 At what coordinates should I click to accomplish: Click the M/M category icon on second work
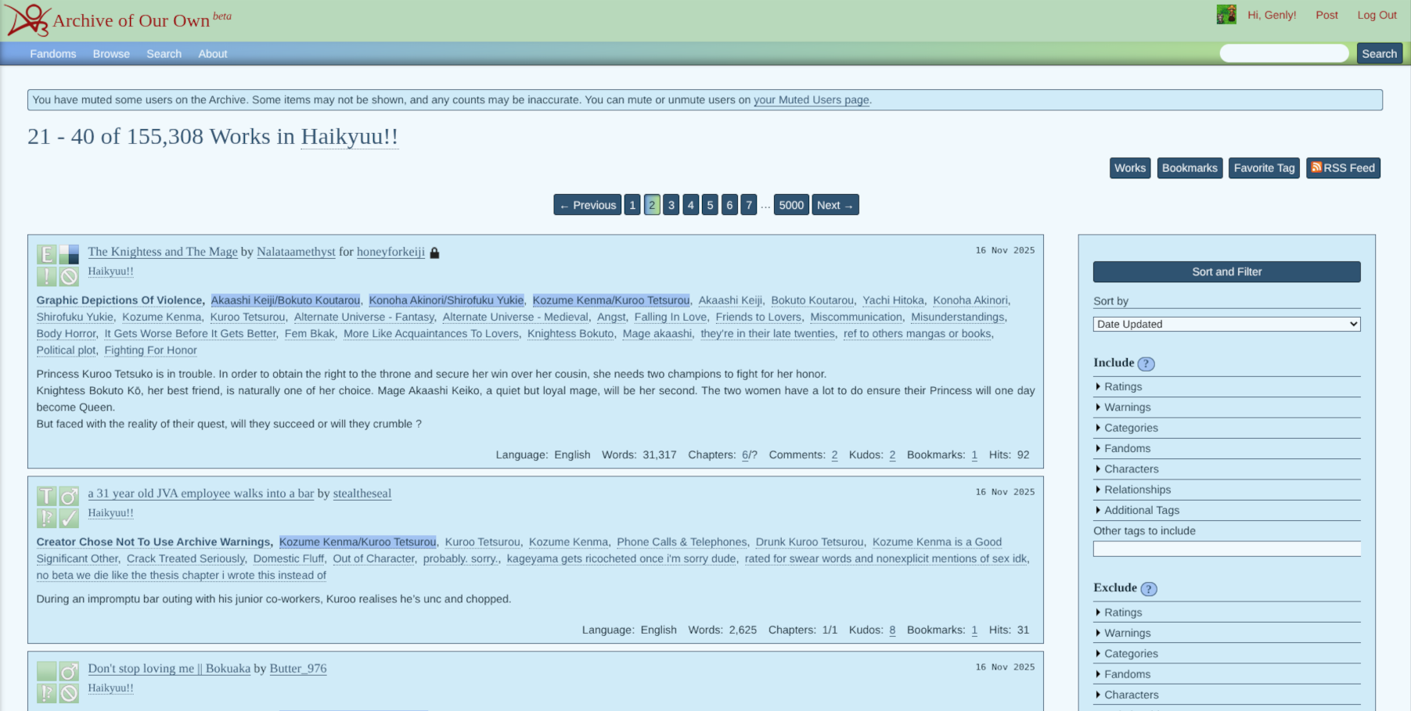69,496
